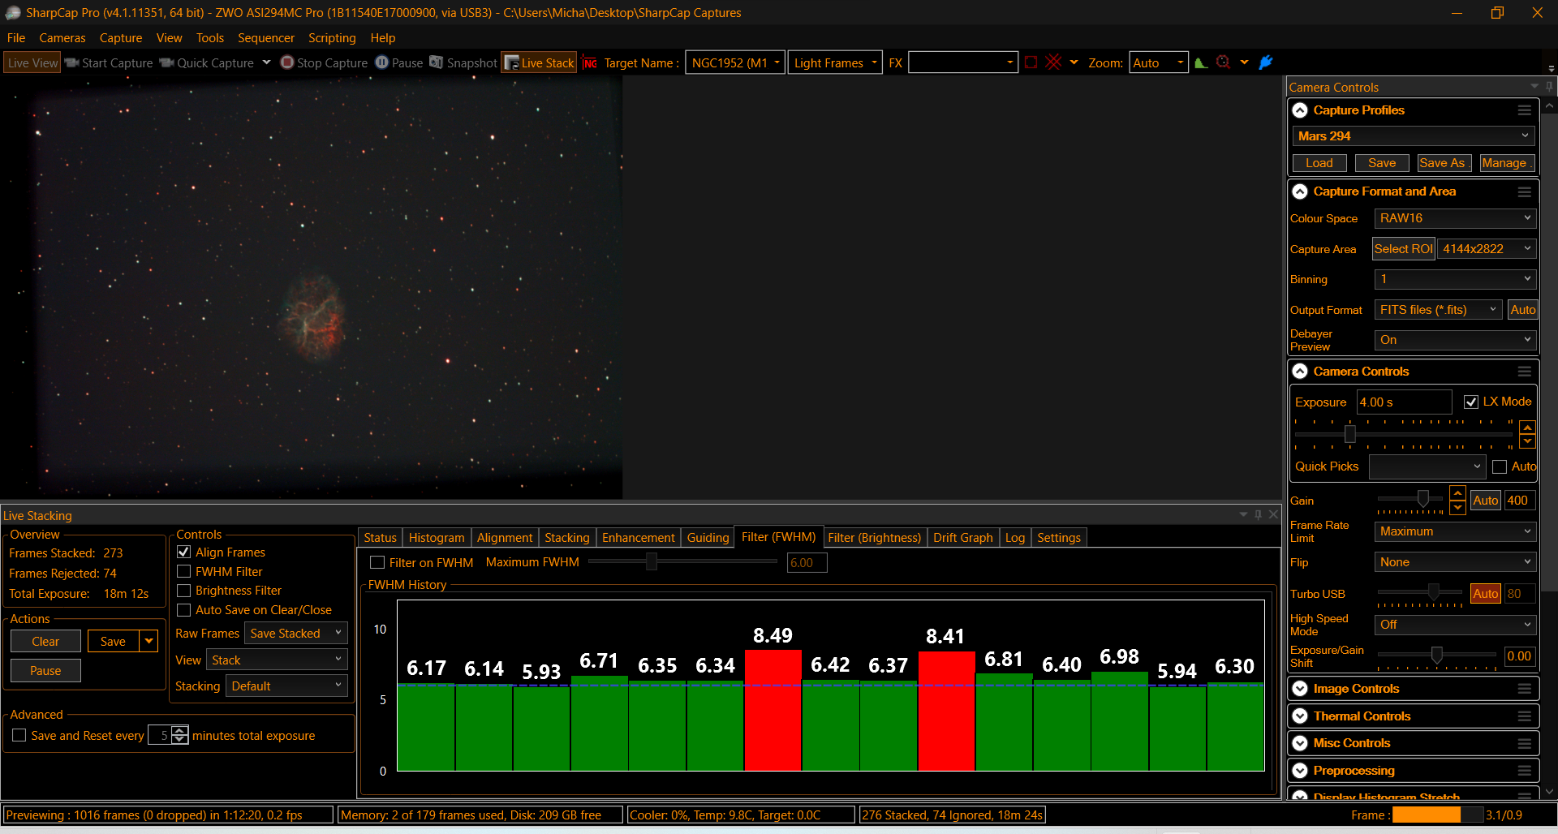1558x834 pixels.
Task: Click the Pause capture icon in toolbar
Action: coord(381,62)
